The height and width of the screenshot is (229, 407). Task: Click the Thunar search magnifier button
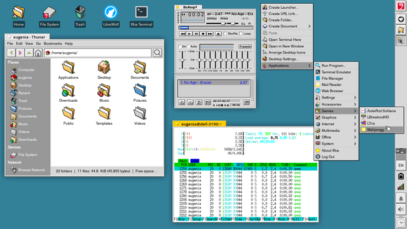tap(157, 53)
